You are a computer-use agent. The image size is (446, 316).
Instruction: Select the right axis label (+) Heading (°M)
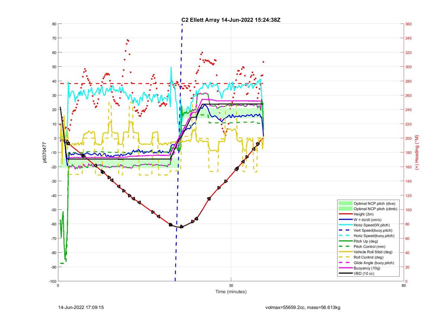(x=417, y=152)
